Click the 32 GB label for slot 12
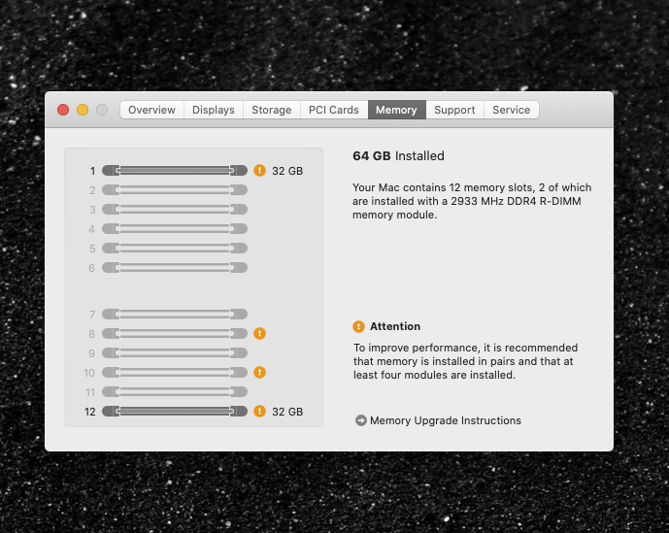The width and height of the screenshot is (669, 533). point(287,412)
